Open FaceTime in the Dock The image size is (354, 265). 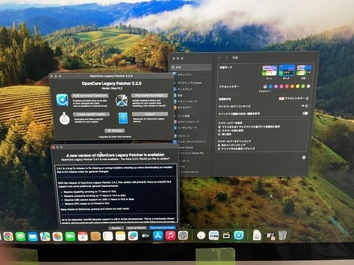[x=71, y=236]
